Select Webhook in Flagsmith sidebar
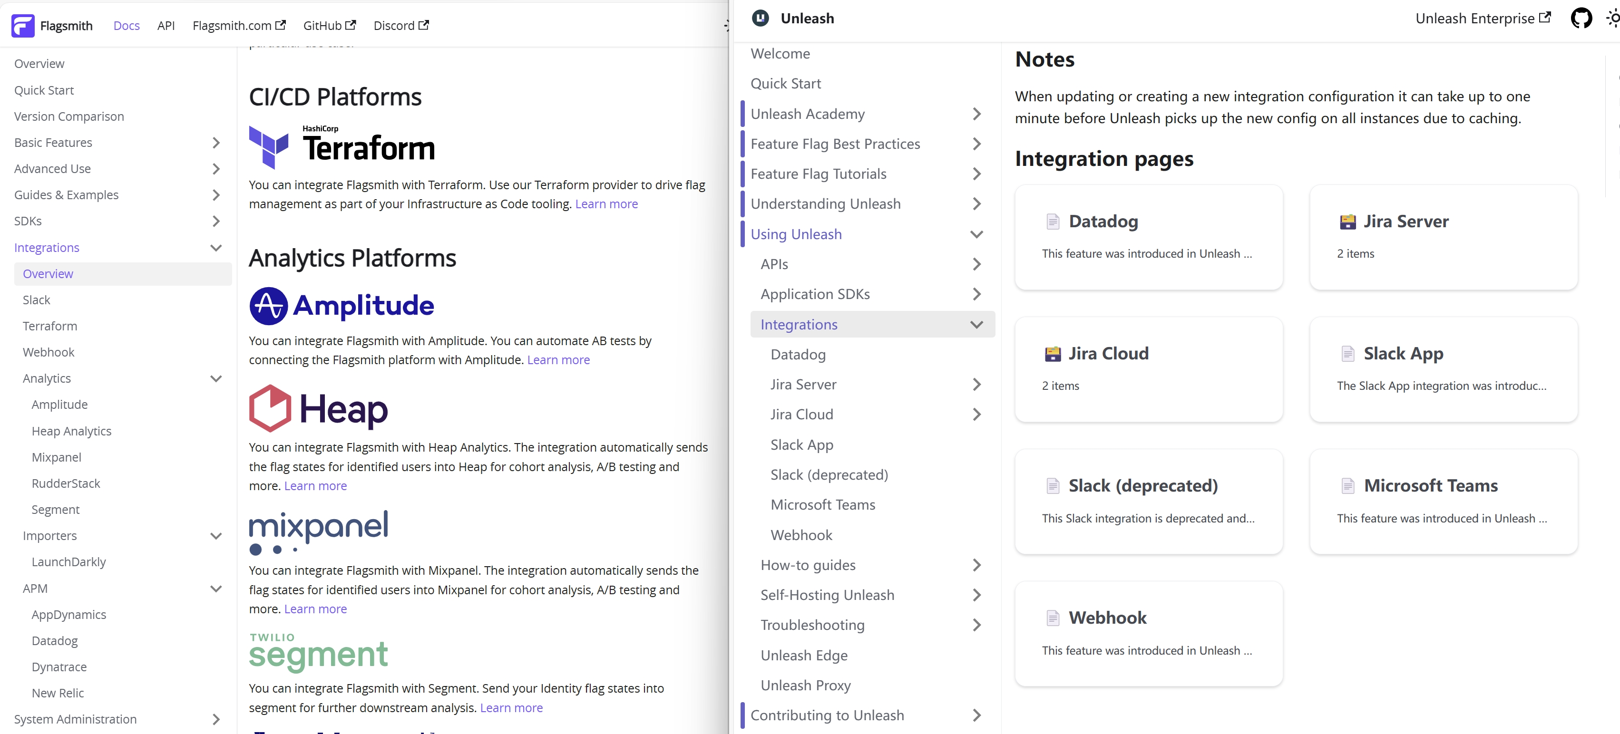 [x=49, y=353]
